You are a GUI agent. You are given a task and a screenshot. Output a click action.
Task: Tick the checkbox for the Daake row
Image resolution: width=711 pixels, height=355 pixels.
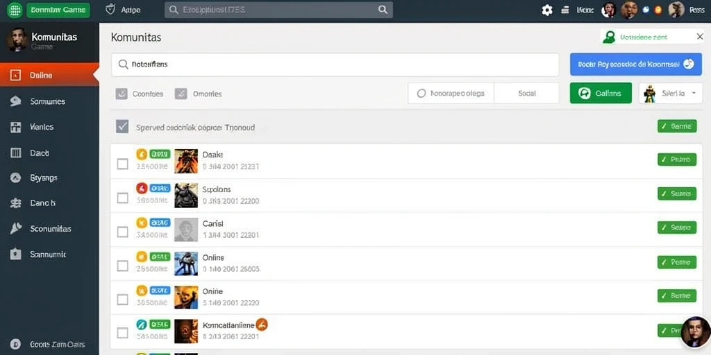[x=122, y=164]
